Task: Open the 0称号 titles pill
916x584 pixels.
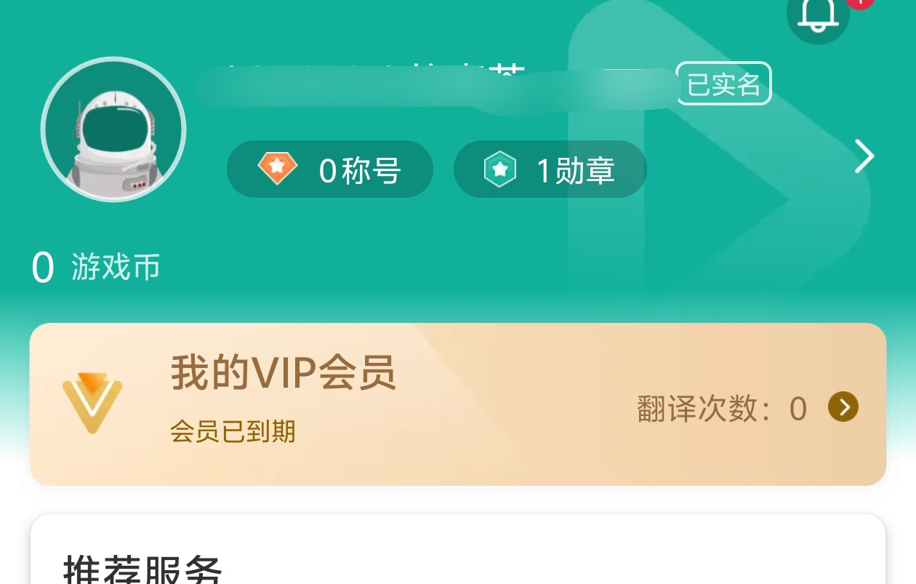Action: pos(330,169)
